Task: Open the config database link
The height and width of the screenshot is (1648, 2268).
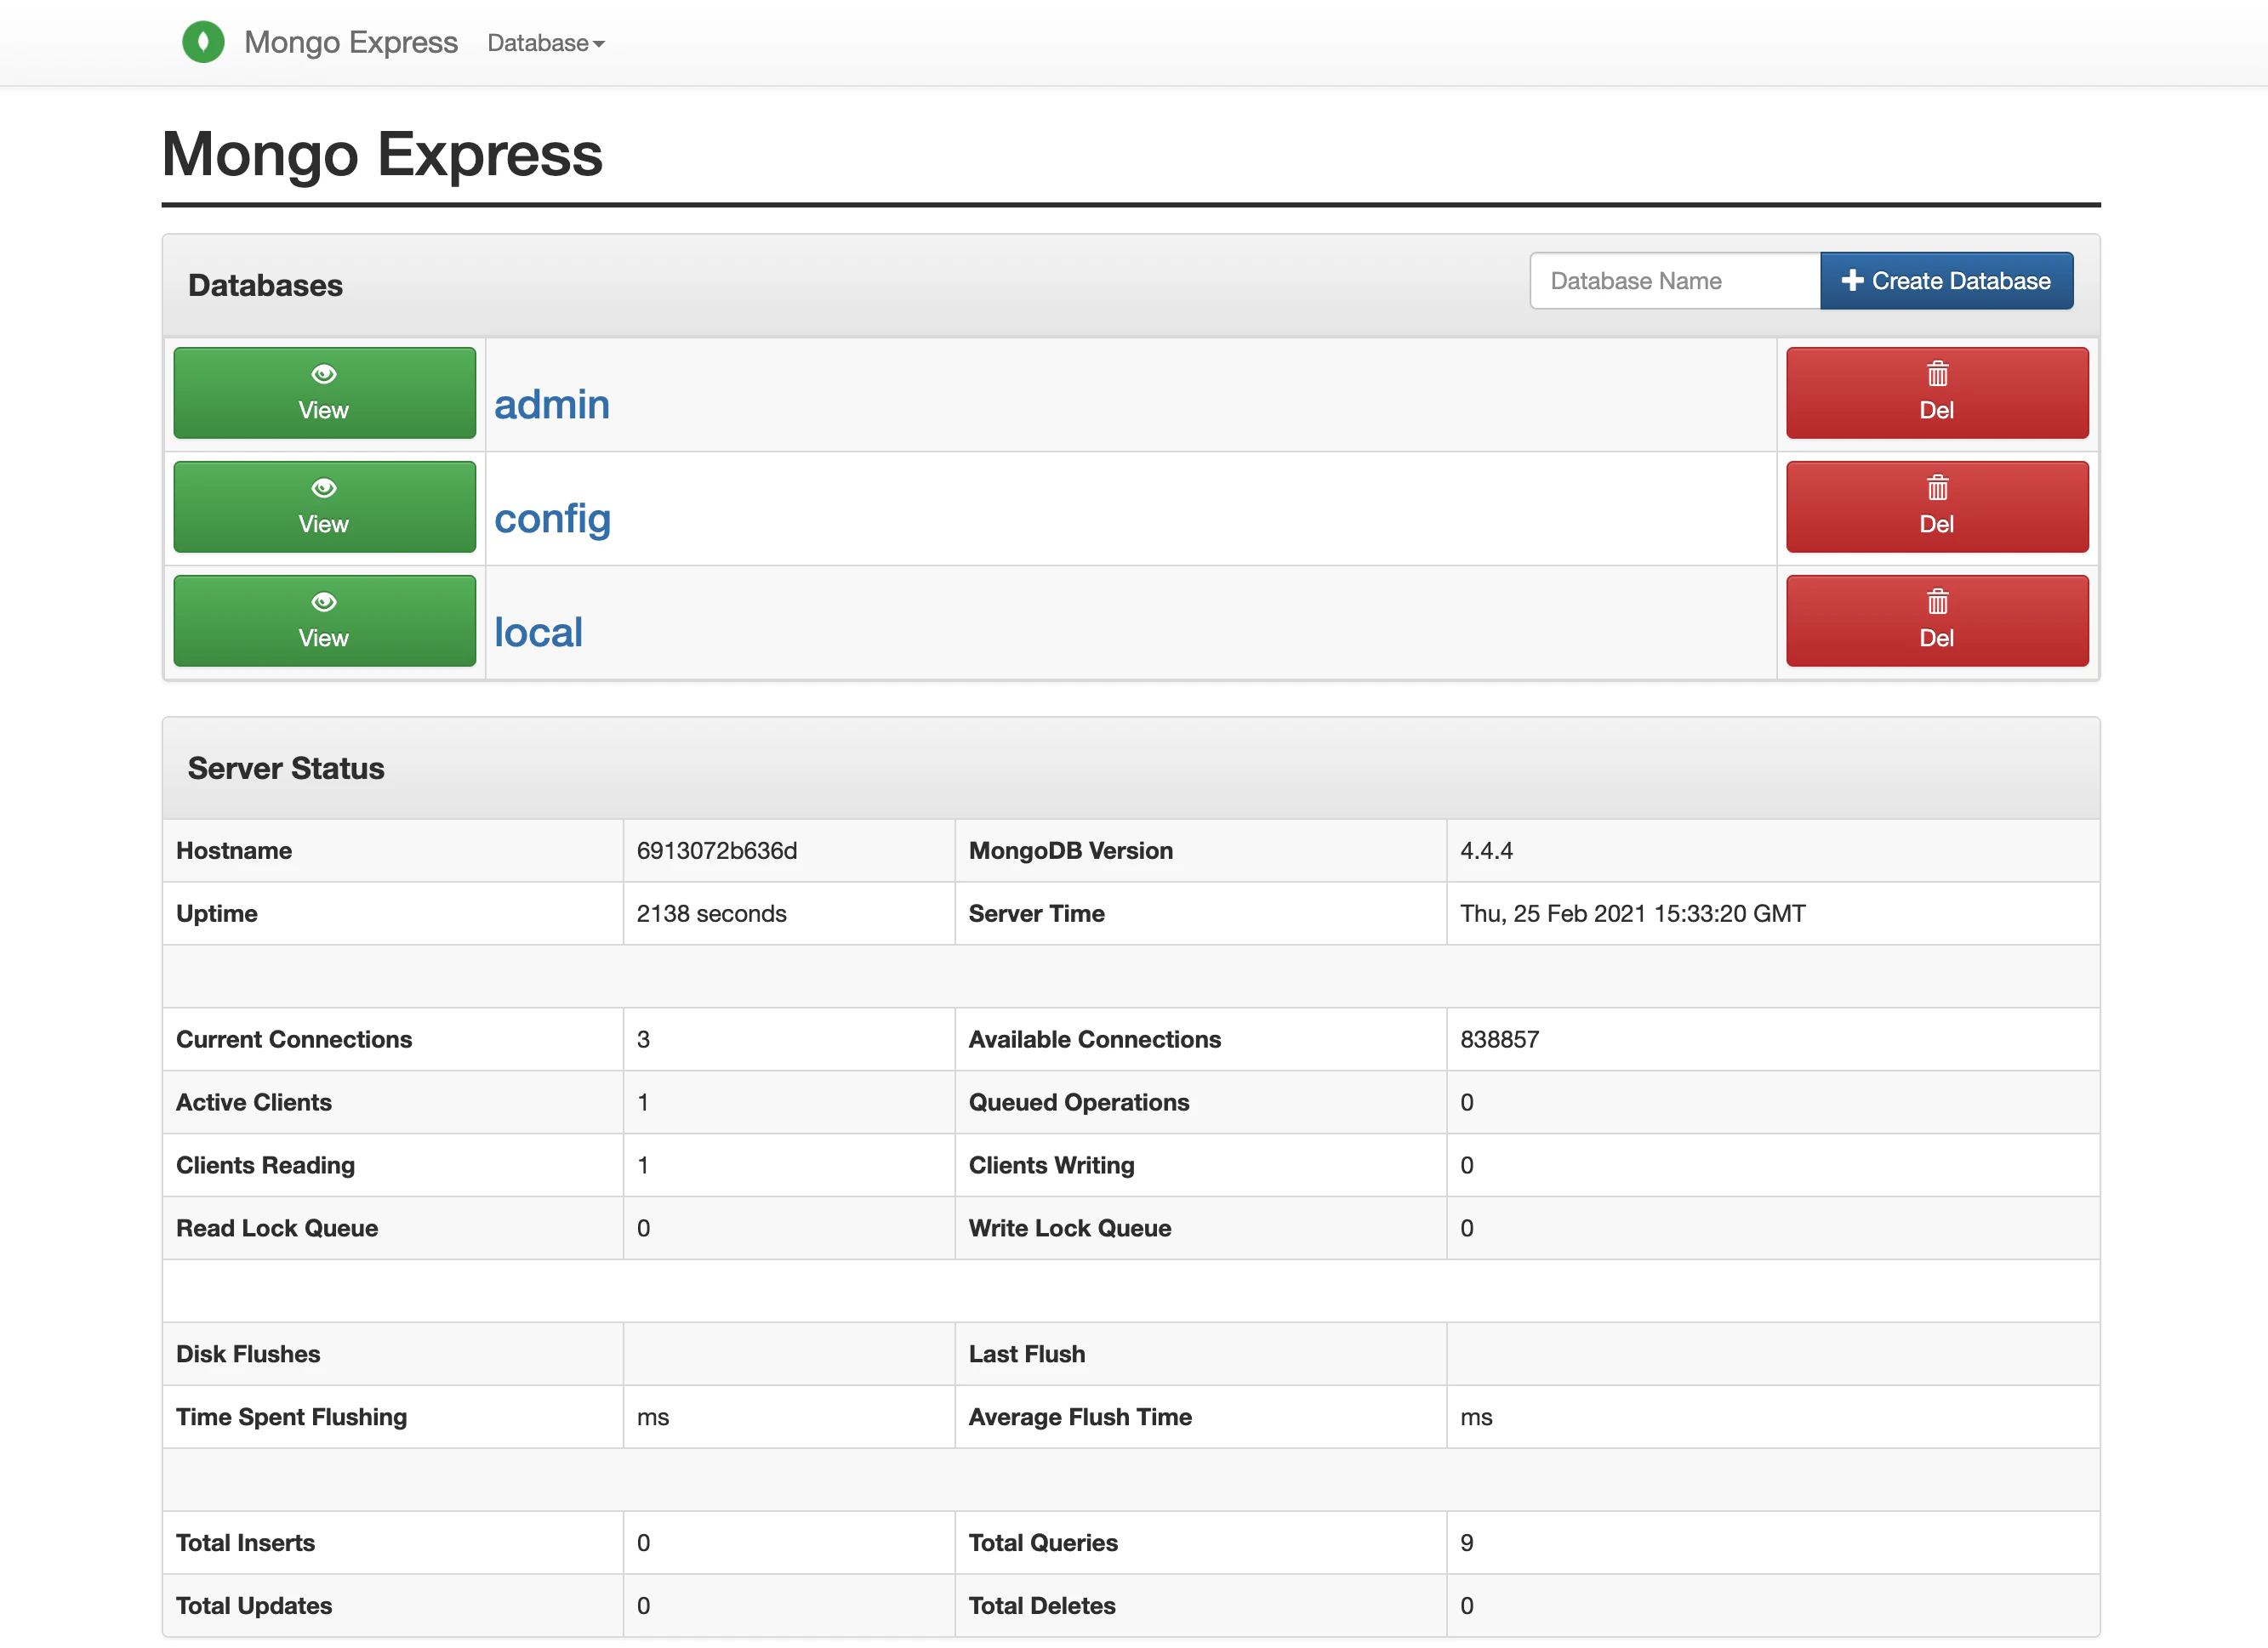Action: click(x=552, y=519)
